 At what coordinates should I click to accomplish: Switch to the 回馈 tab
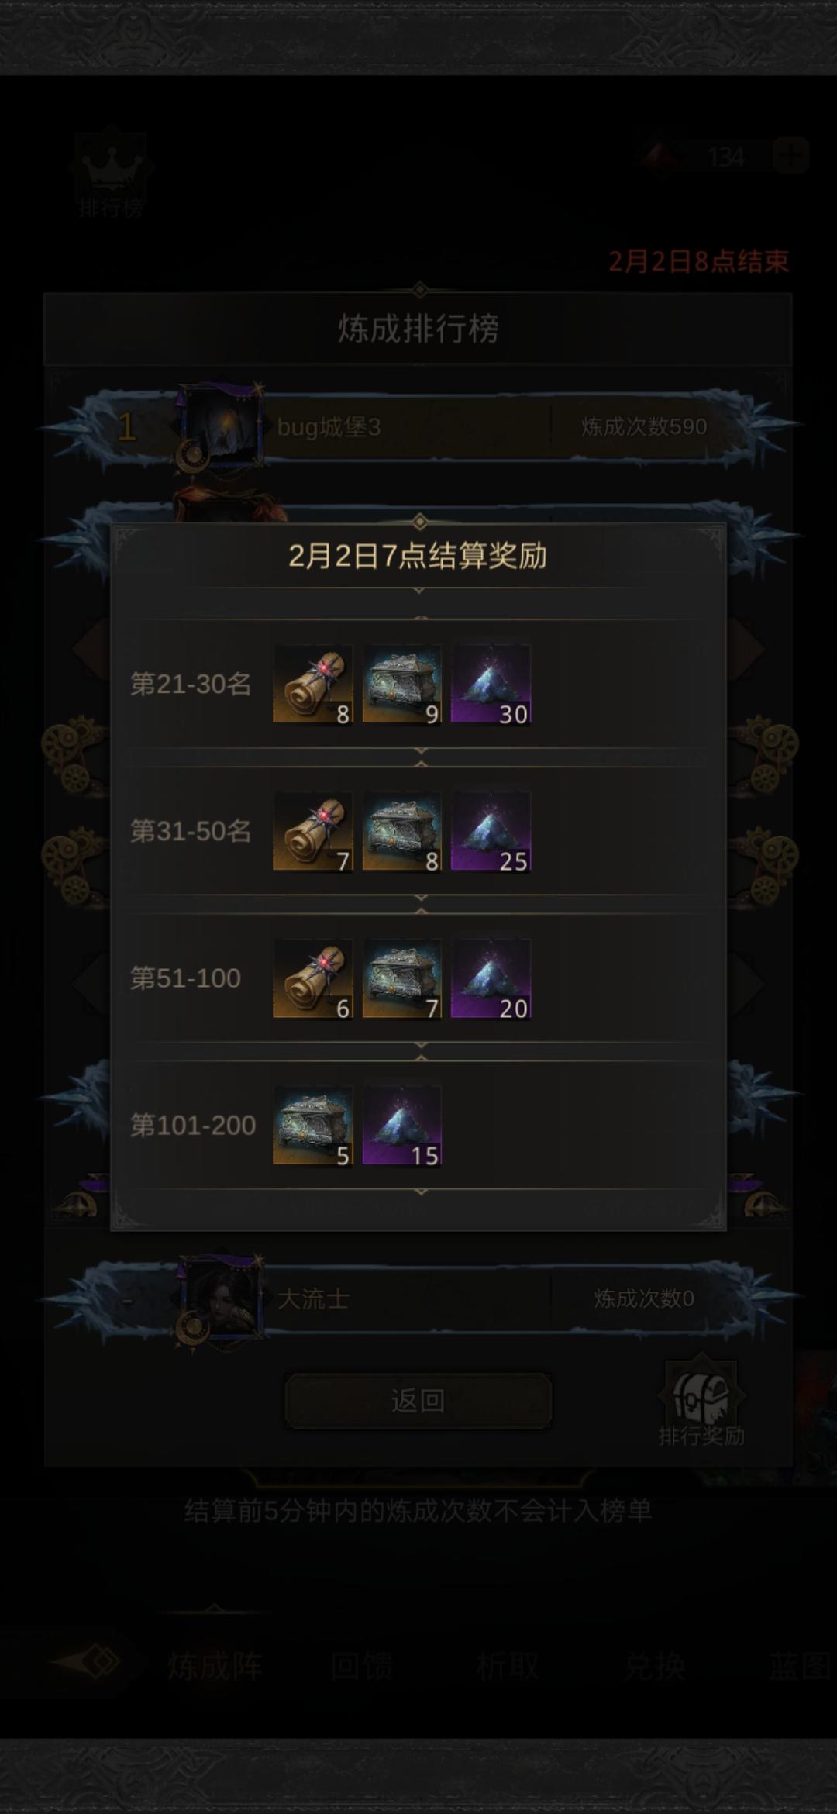pyautogui.click(x=362, y=1665)
